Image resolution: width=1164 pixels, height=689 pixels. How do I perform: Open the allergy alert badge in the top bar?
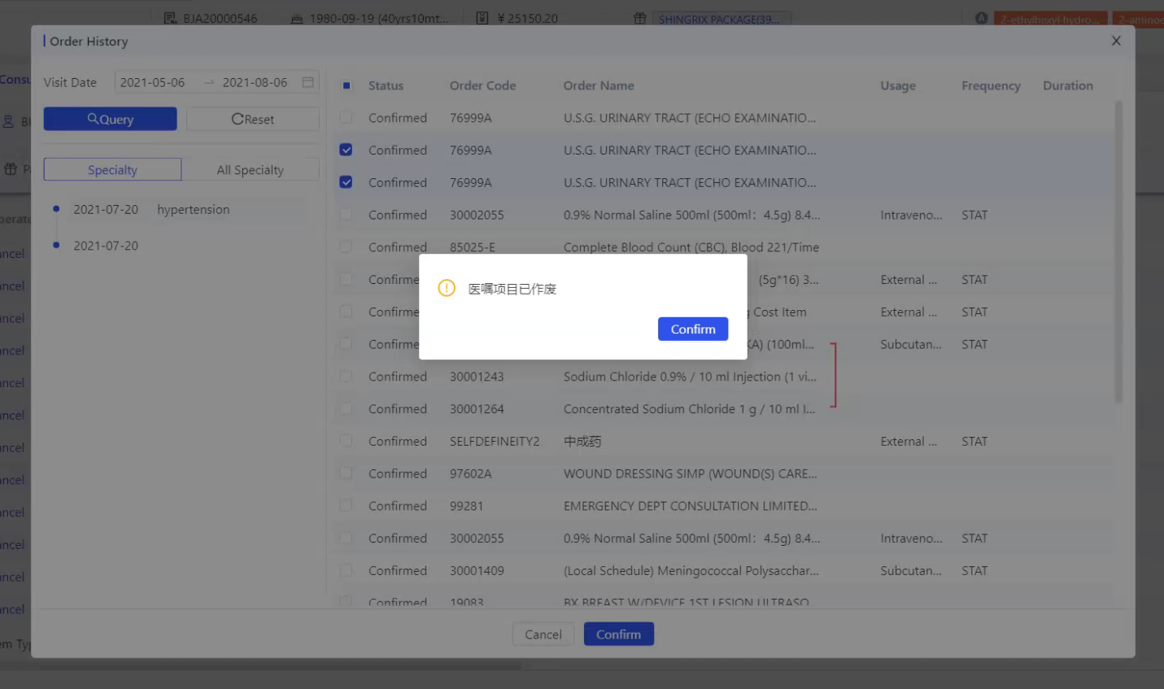[981, 16]
